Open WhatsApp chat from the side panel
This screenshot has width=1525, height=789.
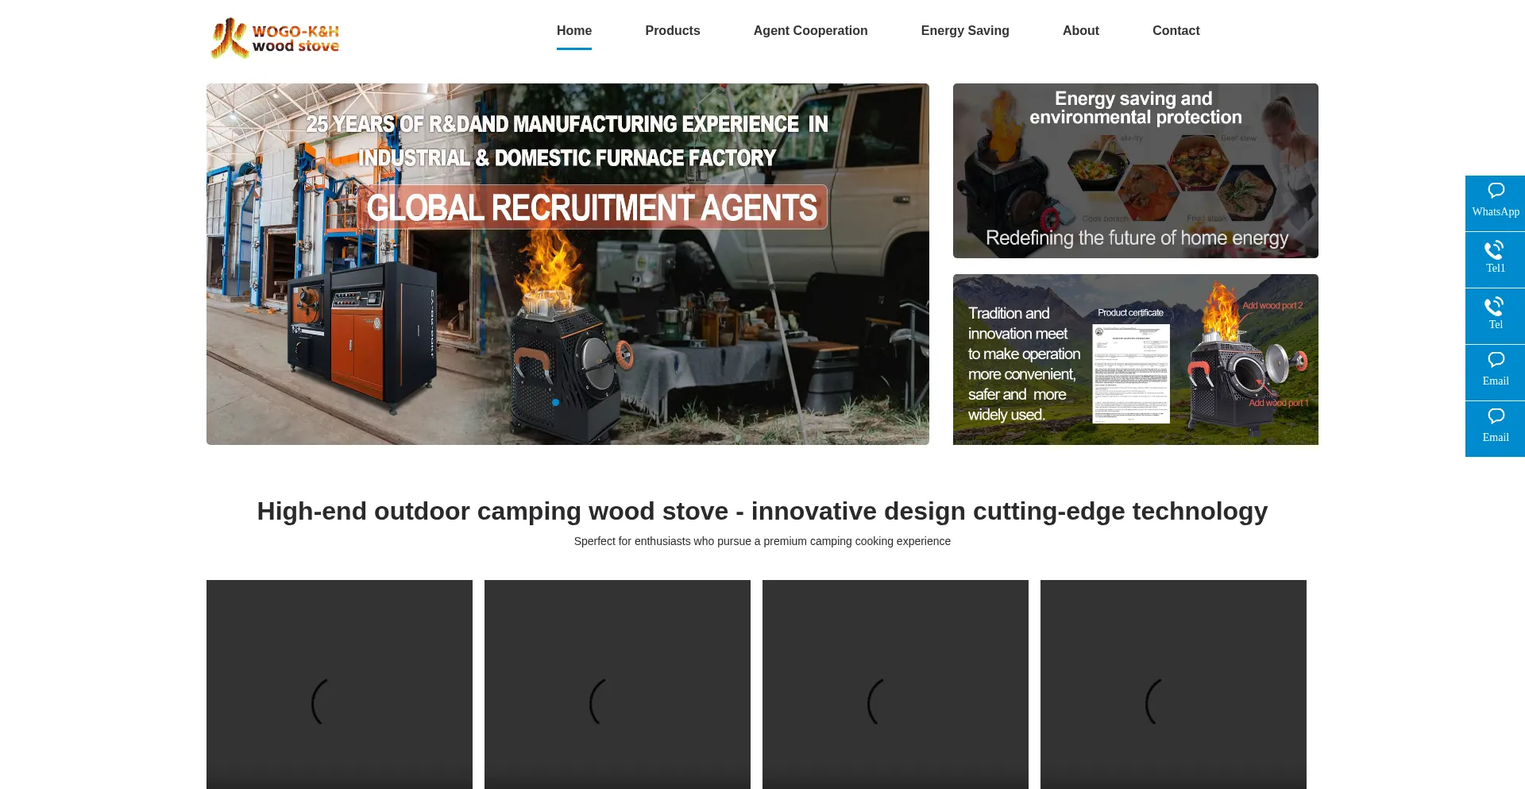pyautogui.click(x=1495, y=203)
